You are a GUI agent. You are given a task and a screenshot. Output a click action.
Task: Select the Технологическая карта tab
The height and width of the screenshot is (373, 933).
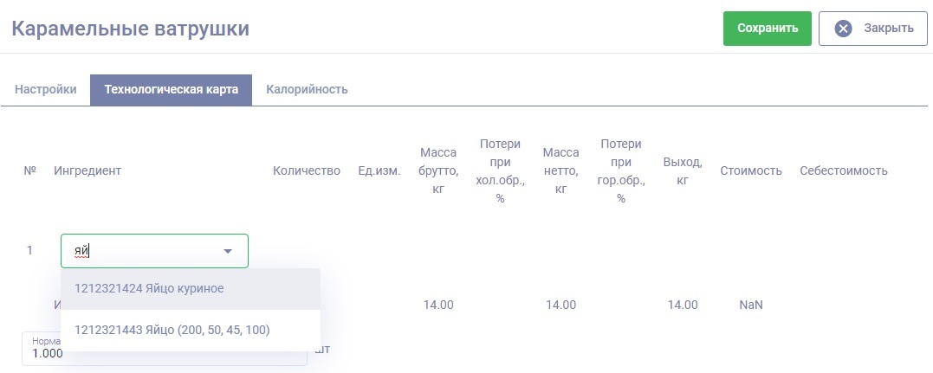coord(171,89)
